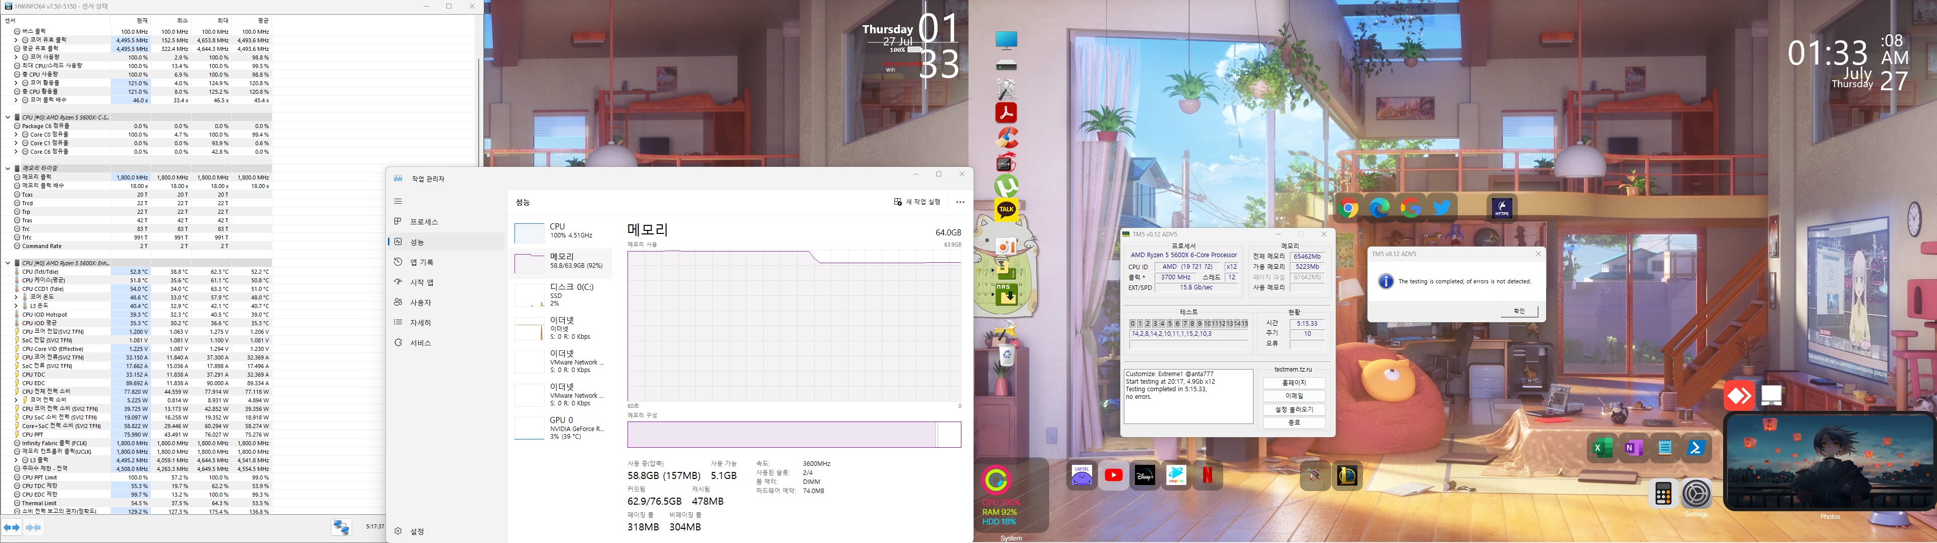Open the Google icon in the dock
This screenshot has height=543, width=1937.
(x=1411, y=208)
